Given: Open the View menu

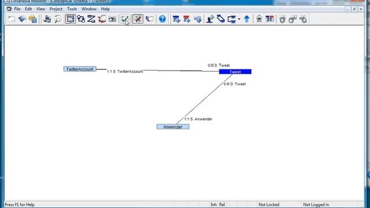Looking at the screenshot, I should pos(40,9).
